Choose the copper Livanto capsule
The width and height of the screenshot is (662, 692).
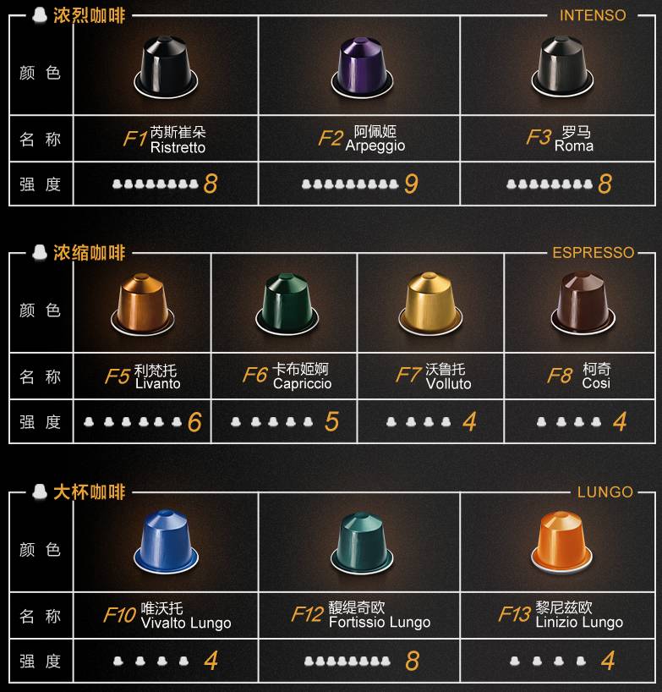(142, 304)
